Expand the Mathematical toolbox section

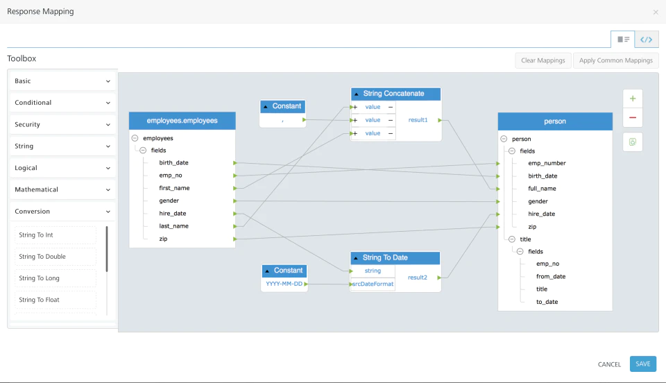tap(62, 189)
